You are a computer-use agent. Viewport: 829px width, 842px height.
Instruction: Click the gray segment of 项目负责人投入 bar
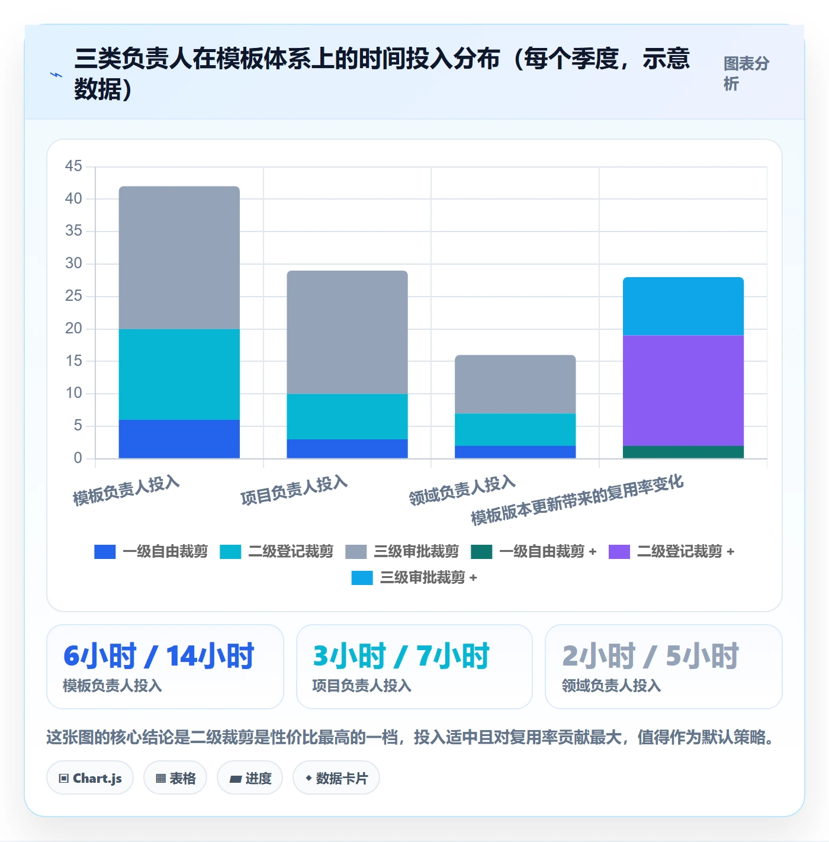(347, 332)
